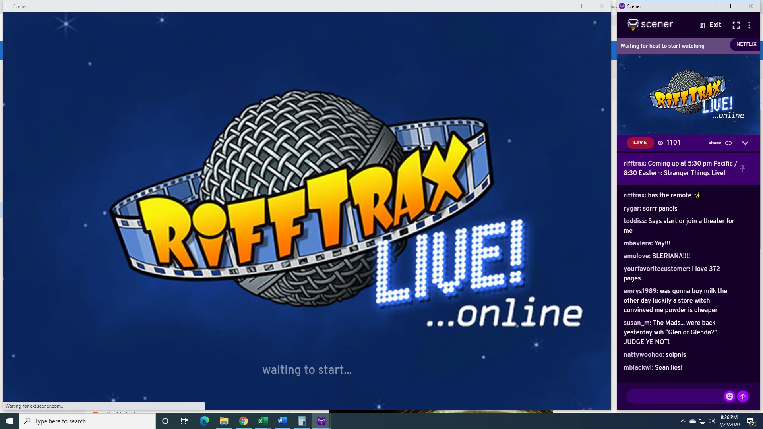Click the chat message input field

pyautogui.click(x=676, y=396)
